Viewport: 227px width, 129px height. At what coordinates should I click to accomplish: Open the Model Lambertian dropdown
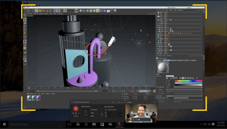point(184,96)
